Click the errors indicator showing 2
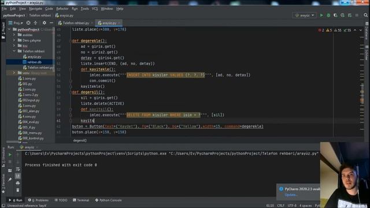The image size is (370, 208). pyautogui.click(x=321, y=30)
